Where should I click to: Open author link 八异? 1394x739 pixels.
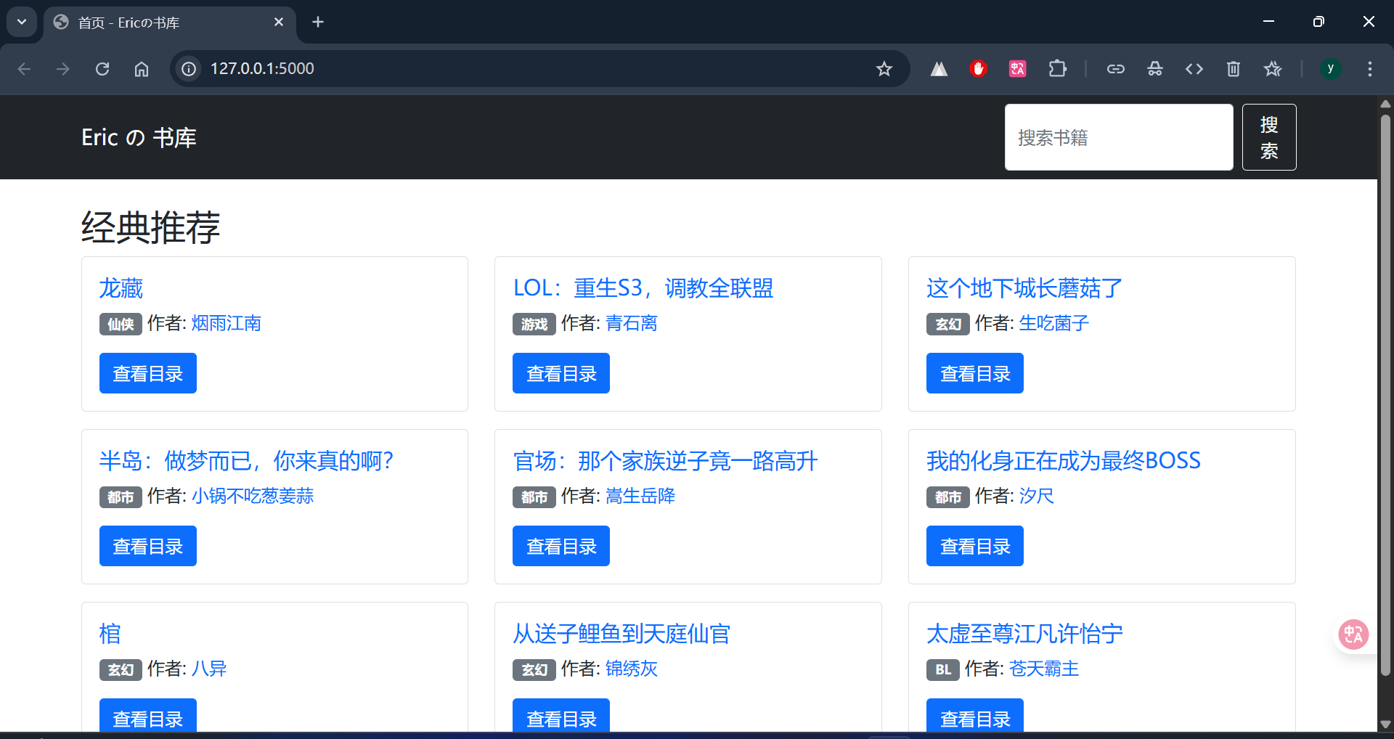pos(209,669)
